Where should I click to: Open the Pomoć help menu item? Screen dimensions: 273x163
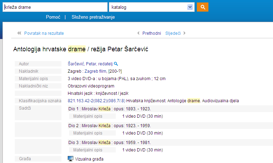(x=53, y=17)
